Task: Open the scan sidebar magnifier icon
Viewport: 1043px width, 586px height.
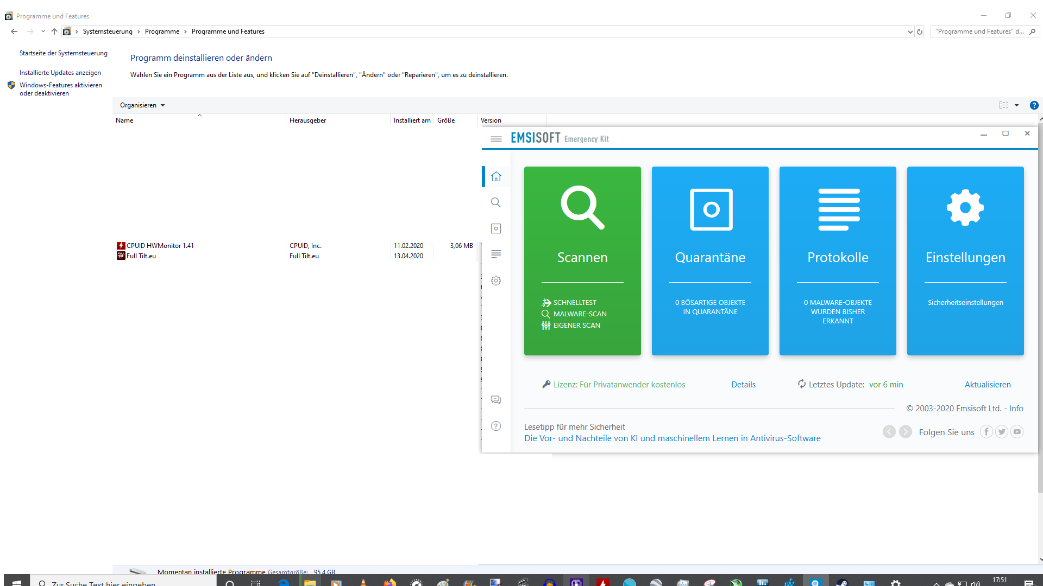Action: (x=495, y=202)
